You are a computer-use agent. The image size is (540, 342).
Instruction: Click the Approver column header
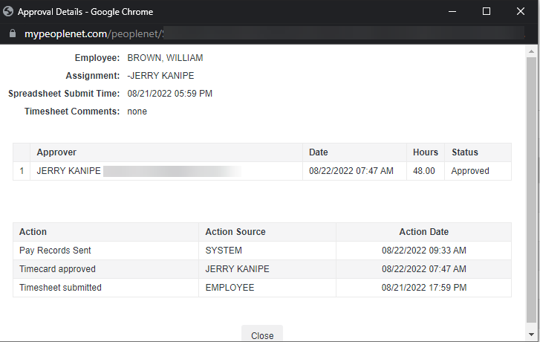click(x=56, y=152)
